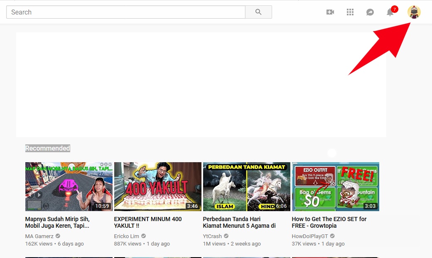
Task: Open the Perbedaan Tanda Kiamat thumbnail
Action: [x=247, y=187]
